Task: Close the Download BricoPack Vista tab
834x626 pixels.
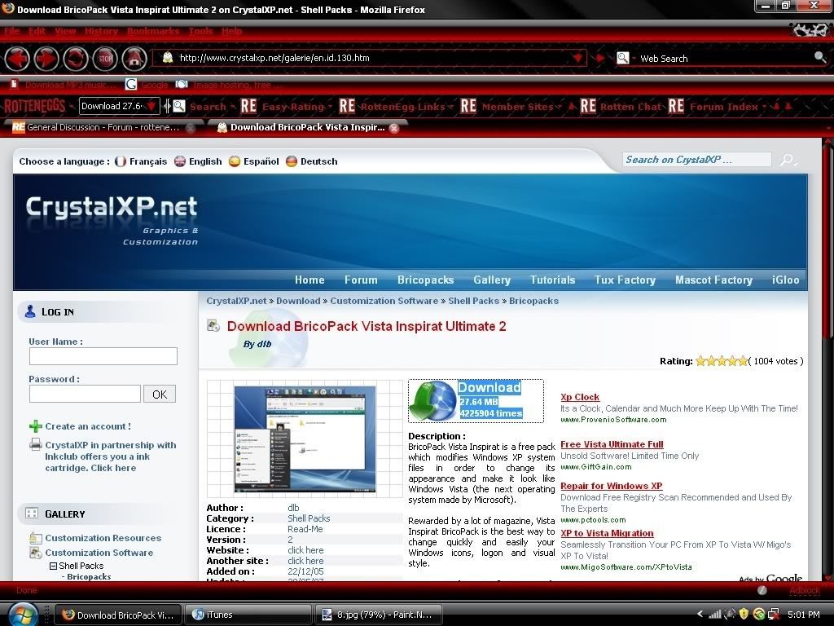Action: coord(394,128)
